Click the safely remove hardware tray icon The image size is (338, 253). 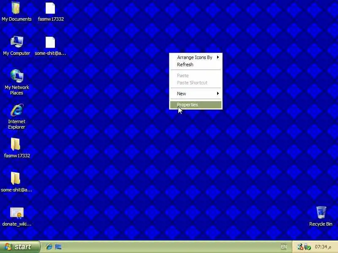(x=308, y=247)
